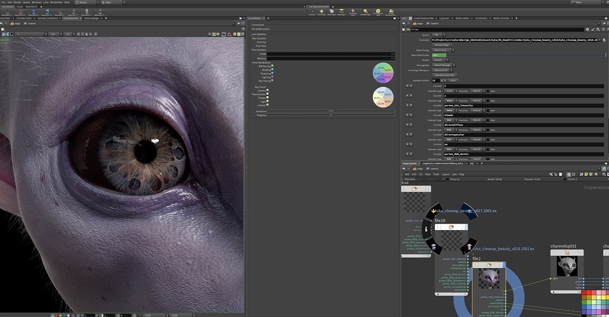
Task: Open the Source dropdown
Action: 438,35
